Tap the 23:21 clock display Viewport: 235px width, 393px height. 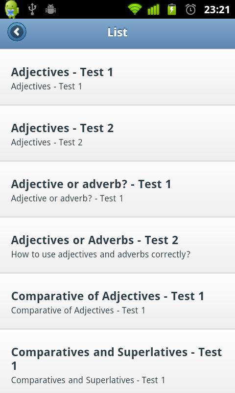217,9
